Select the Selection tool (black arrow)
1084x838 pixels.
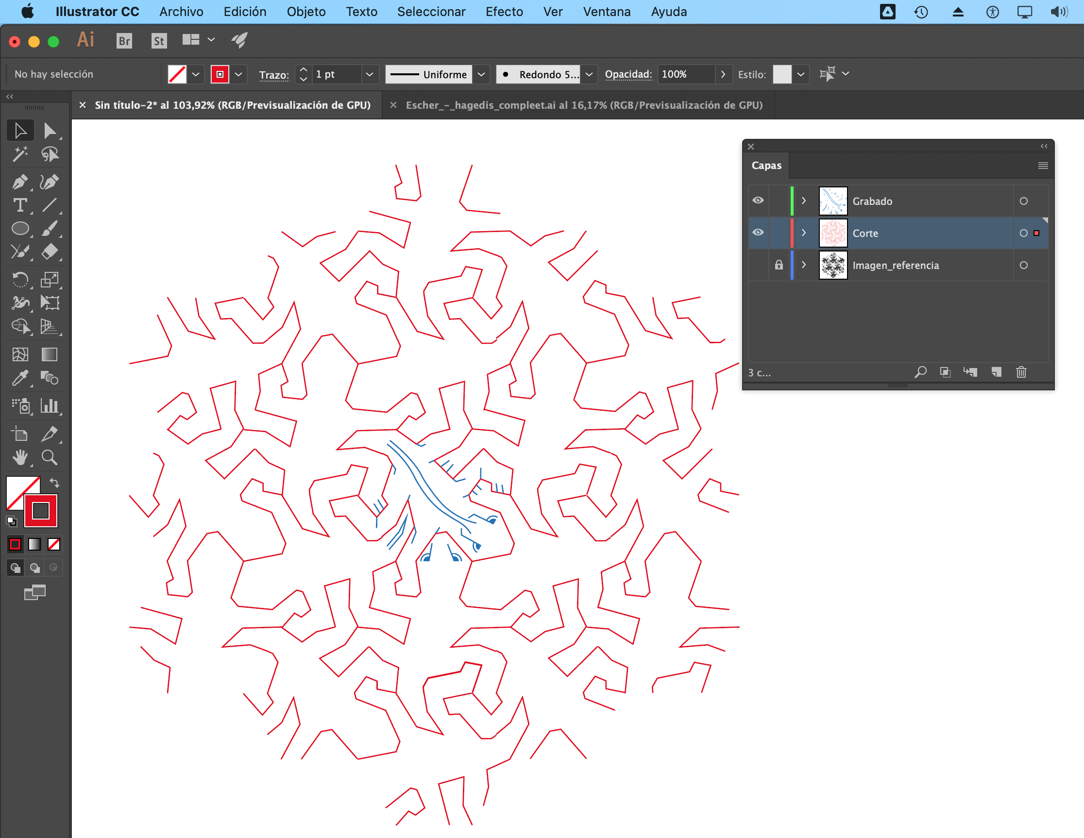tap(20, 131)
